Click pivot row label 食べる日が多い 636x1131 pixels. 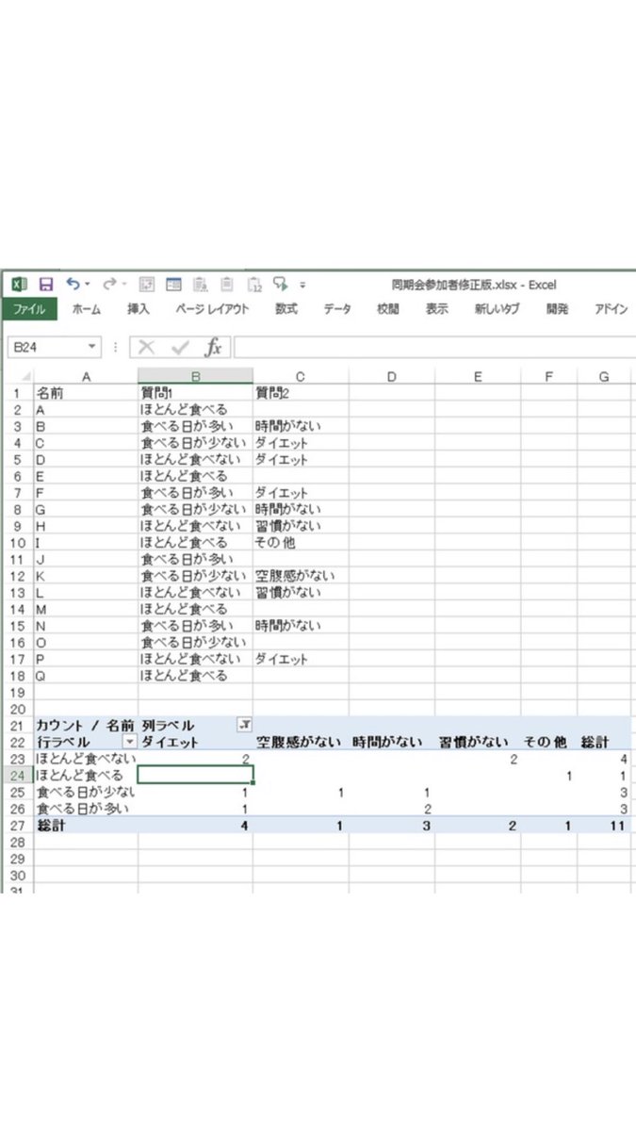[x=86, y=808]
